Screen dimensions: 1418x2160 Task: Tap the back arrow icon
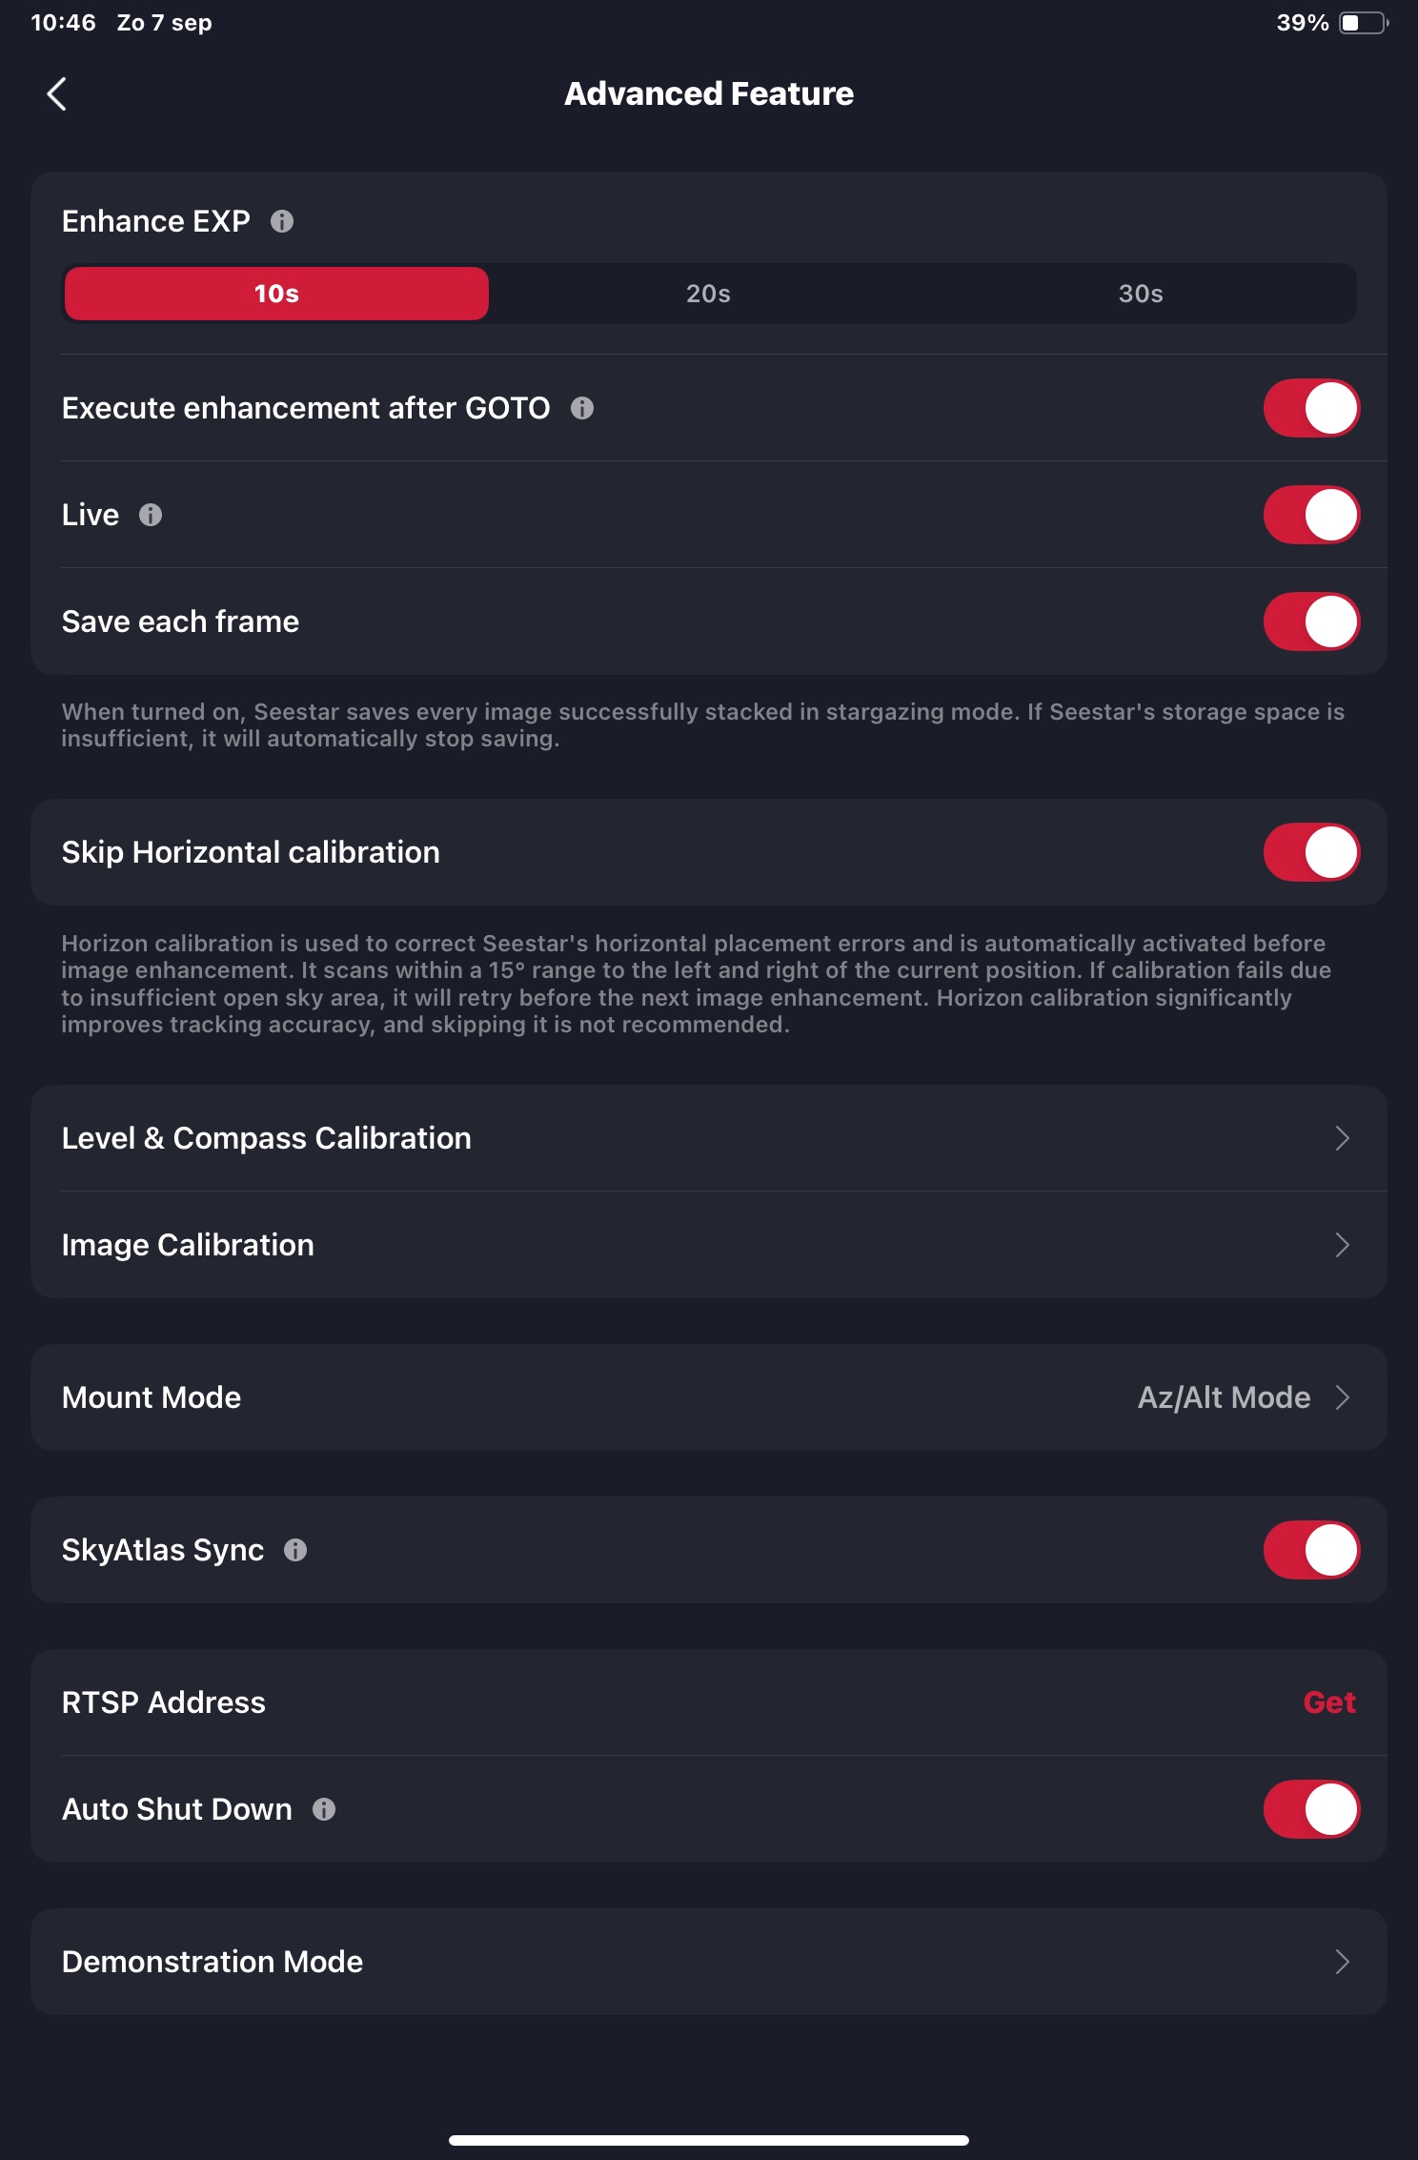(x=57, y=94)
